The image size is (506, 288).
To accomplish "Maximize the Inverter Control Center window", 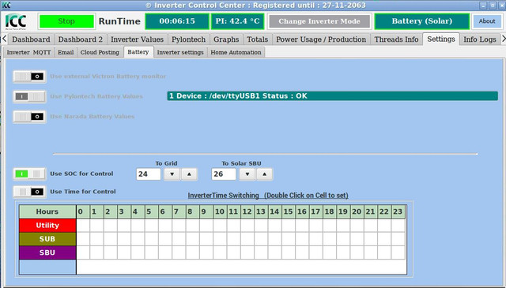I will [x=493, y=6].
